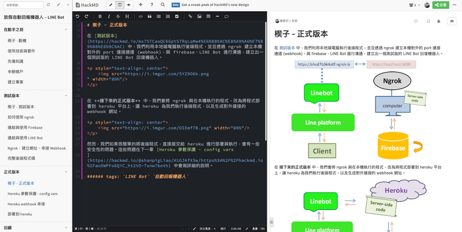This screenshot has width=462, height=232.
Task: Follow the 測試版本 link in the preview
Action: [287, 47]
